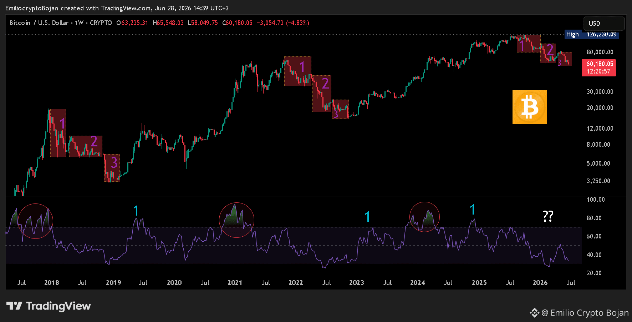Click the 20,000.00 price axis label

(600, 108)
